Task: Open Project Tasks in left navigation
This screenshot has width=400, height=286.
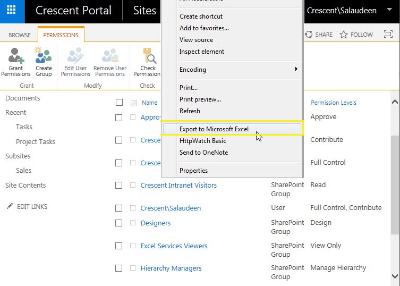Action: click(x=36, y=142)
